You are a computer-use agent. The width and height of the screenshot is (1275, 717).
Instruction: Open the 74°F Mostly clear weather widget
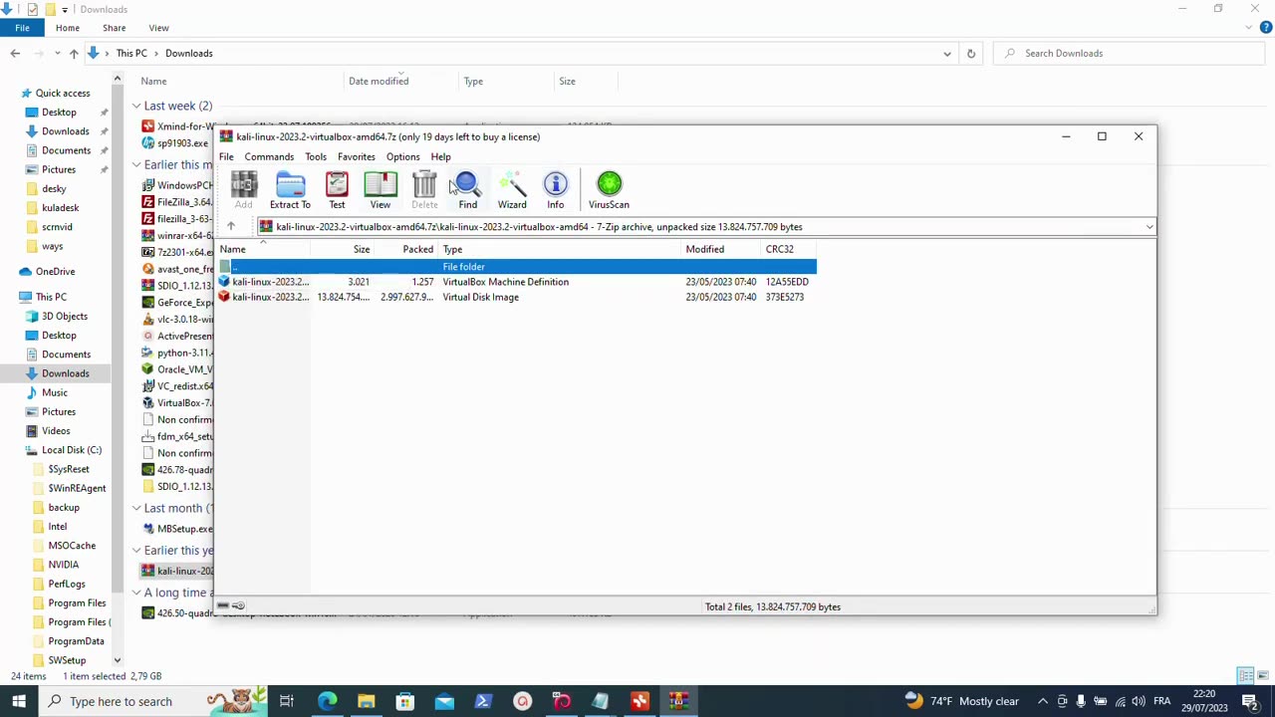click(x=961, y=701)
